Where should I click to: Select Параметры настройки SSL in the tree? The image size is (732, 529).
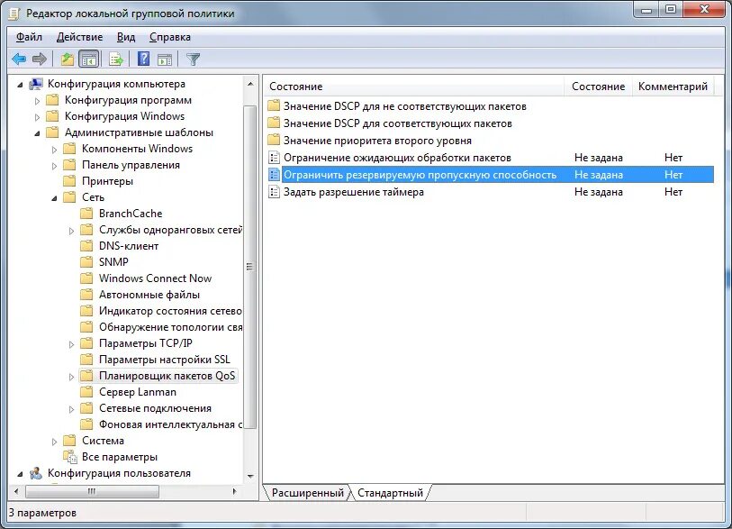[165, 360]
